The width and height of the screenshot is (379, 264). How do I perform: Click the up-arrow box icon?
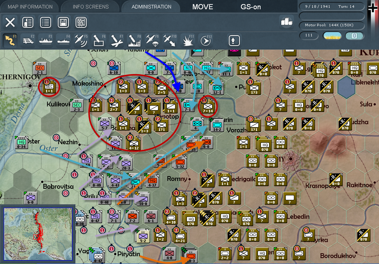[234, 40]
